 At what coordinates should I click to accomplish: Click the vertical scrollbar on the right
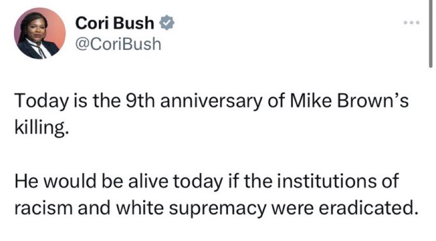(x=431, y=39)
